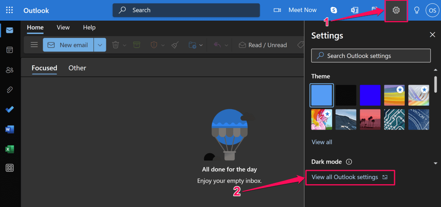
Task: Expand the Delete options dropdown arrow
Action: tap(124, 45)
